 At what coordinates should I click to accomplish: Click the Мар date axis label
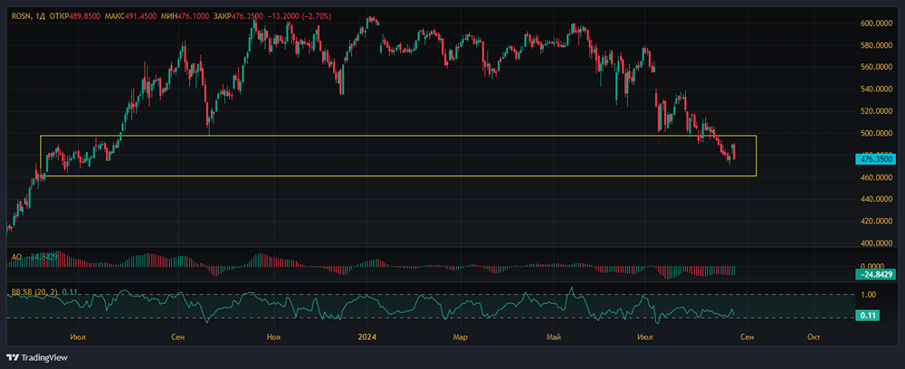click(x=460, y=336)
